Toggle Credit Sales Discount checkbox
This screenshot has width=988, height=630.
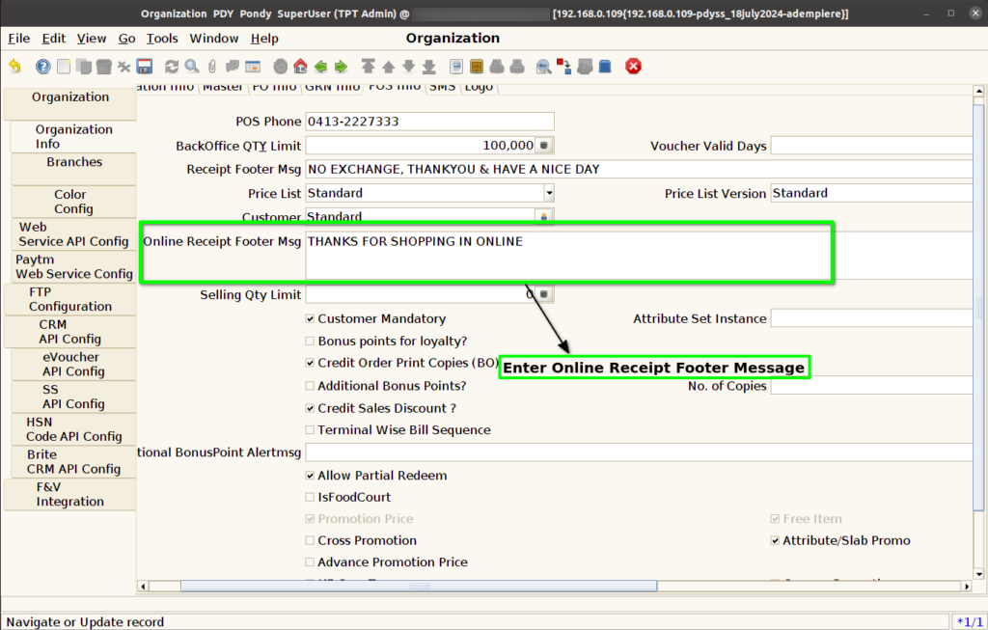[310, 408]
